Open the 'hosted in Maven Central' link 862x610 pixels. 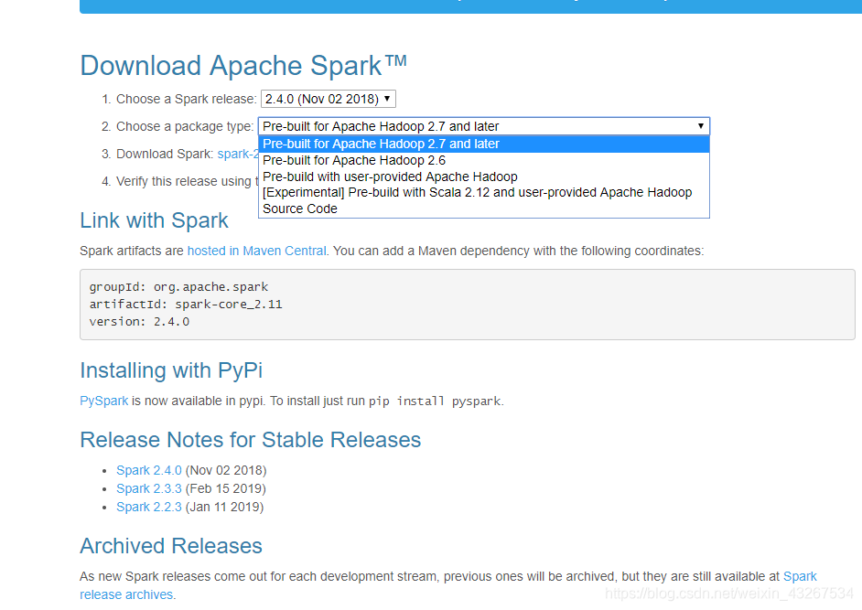pos(257,251)
